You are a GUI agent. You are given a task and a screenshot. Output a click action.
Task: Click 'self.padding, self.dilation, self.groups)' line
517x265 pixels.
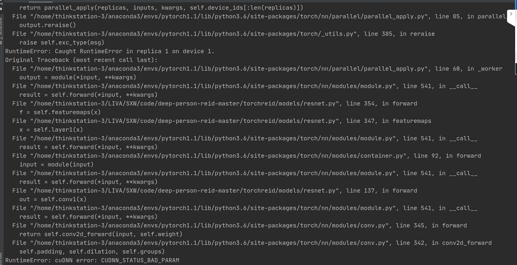click(x=92, y=252)
